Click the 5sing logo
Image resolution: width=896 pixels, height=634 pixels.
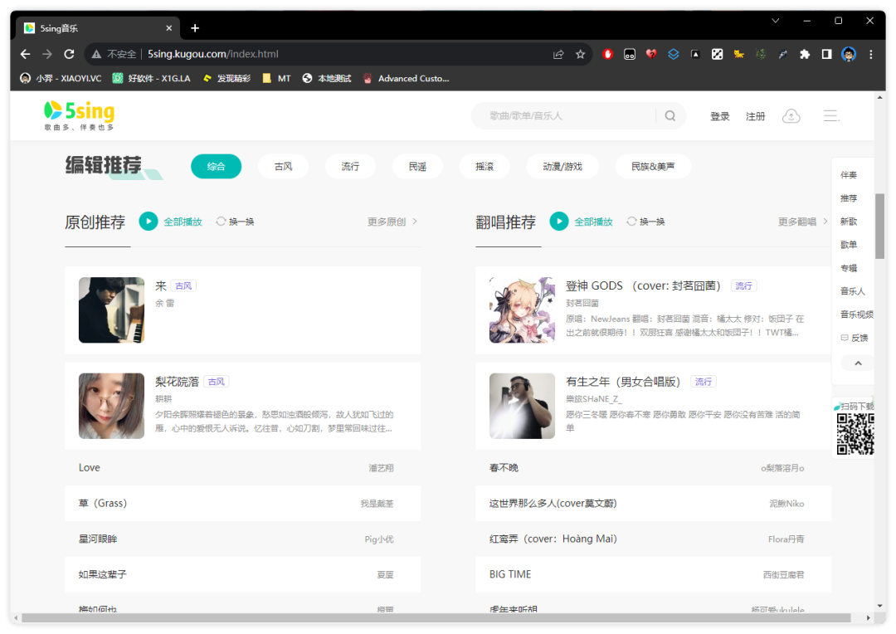pos(80,115)
